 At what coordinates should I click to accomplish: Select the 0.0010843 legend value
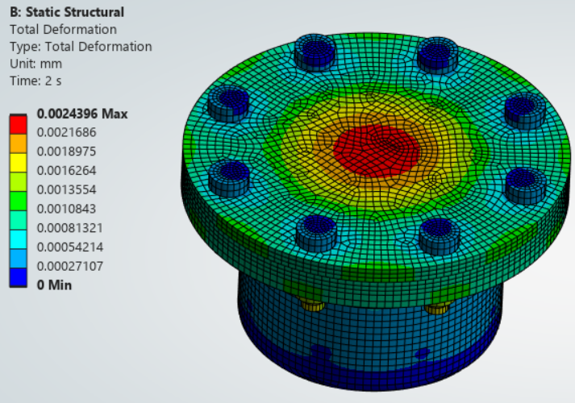click(66, 209)
